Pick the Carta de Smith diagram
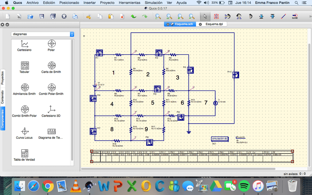Image resolution: width=312 pixels, height=195 pixels. click(x=51, y=67)
